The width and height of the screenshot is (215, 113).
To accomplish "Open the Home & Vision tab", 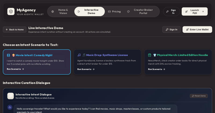I will tap(61, 12).
